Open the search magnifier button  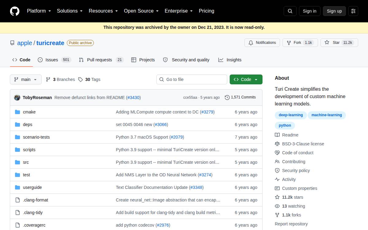[290, 11]
